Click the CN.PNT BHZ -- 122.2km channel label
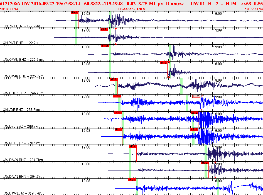 pyautogui.click(x=21, y=26)
